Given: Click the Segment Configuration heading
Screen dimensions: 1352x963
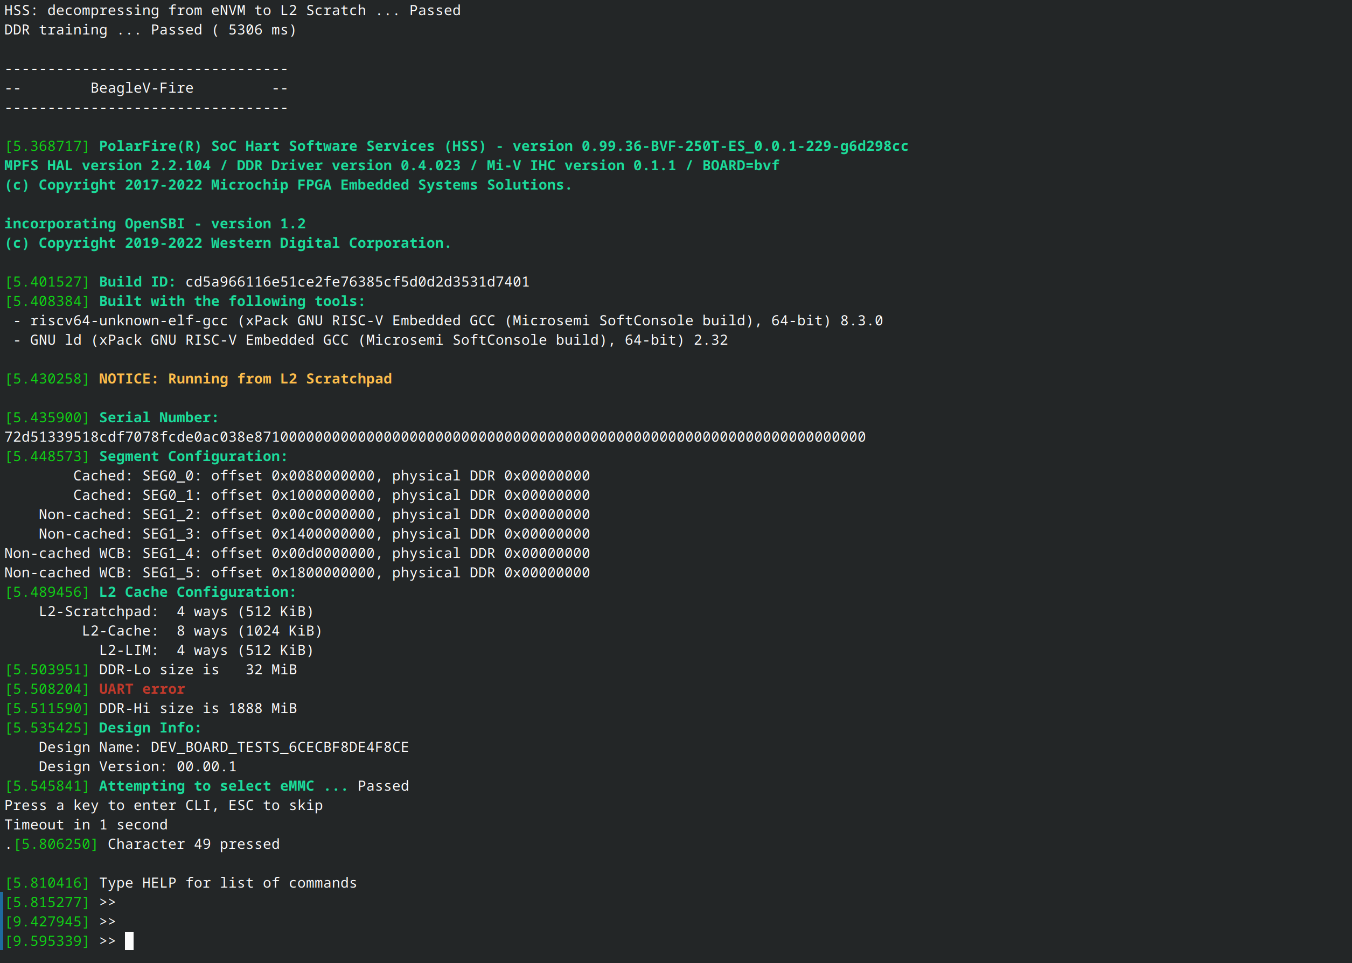Looking at the screenshot, I should (x=193, y=457).
